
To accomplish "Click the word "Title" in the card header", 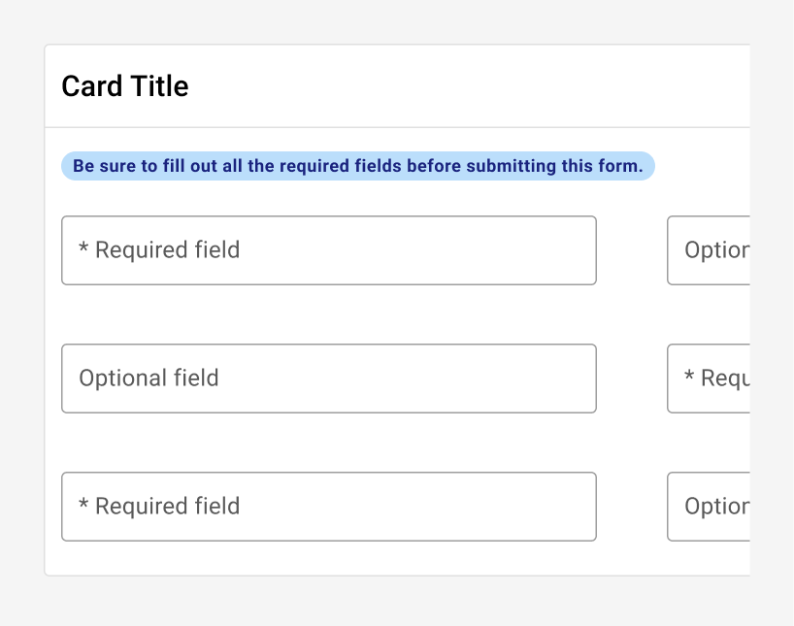I will pos(160,86).
